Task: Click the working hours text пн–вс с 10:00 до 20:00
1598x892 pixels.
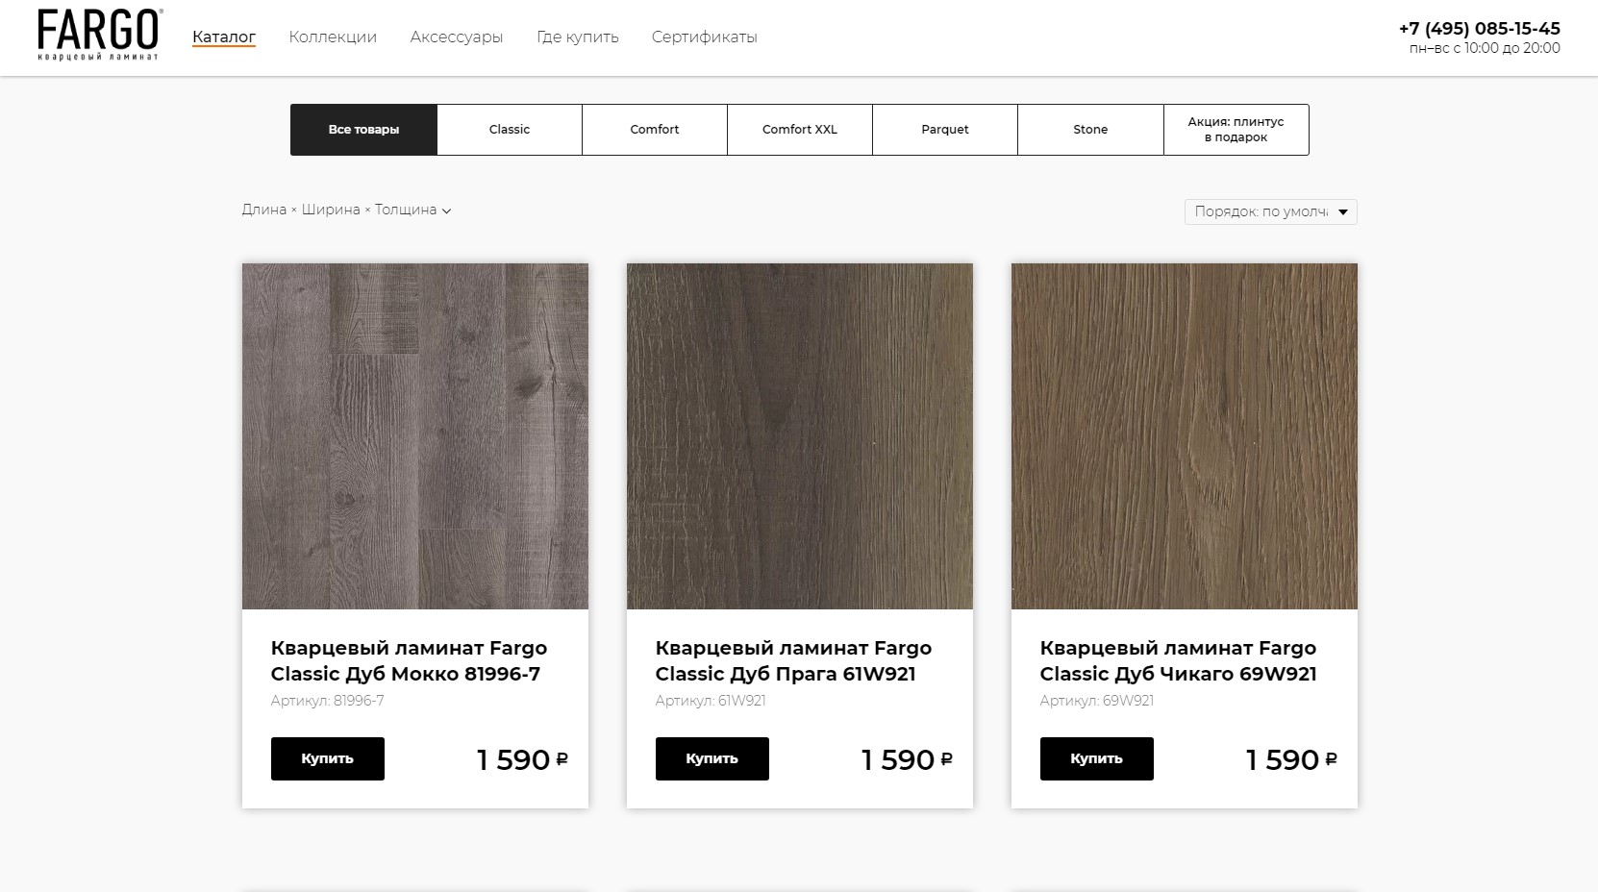Action: coord(1485,48)
